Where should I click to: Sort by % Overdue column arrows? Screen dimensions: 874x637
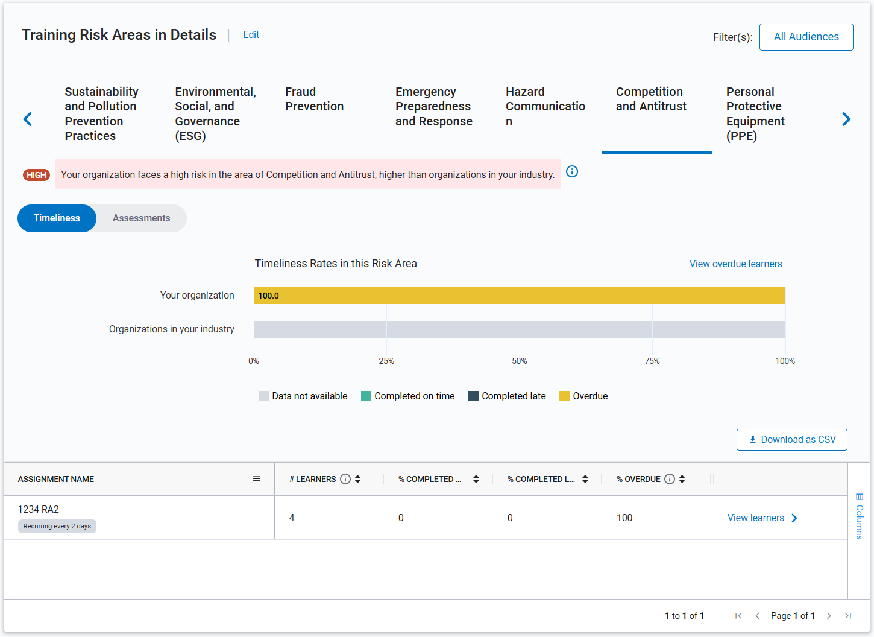[x=682, y=479]
